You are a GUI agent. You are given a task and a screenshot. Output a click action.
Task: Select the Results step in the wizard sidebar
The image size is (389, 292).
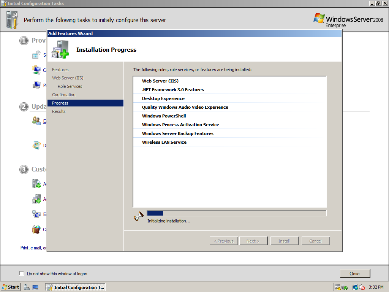click(x=59, y=111)
